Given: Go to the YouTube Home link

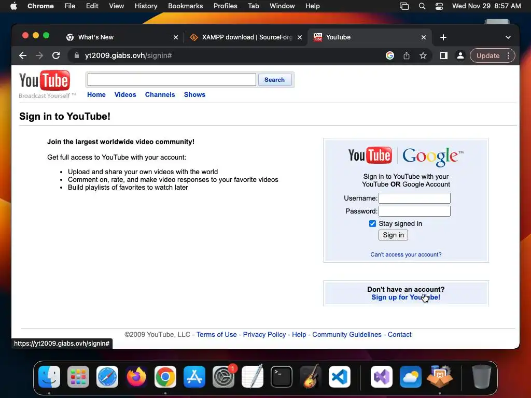Looking at the screenshot, I should 96,95.
